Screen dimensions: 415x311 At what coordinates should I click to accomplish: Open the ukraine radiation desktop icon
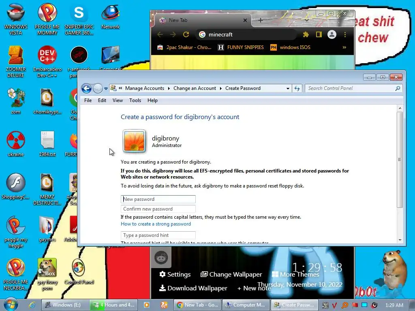coord(16,144)
